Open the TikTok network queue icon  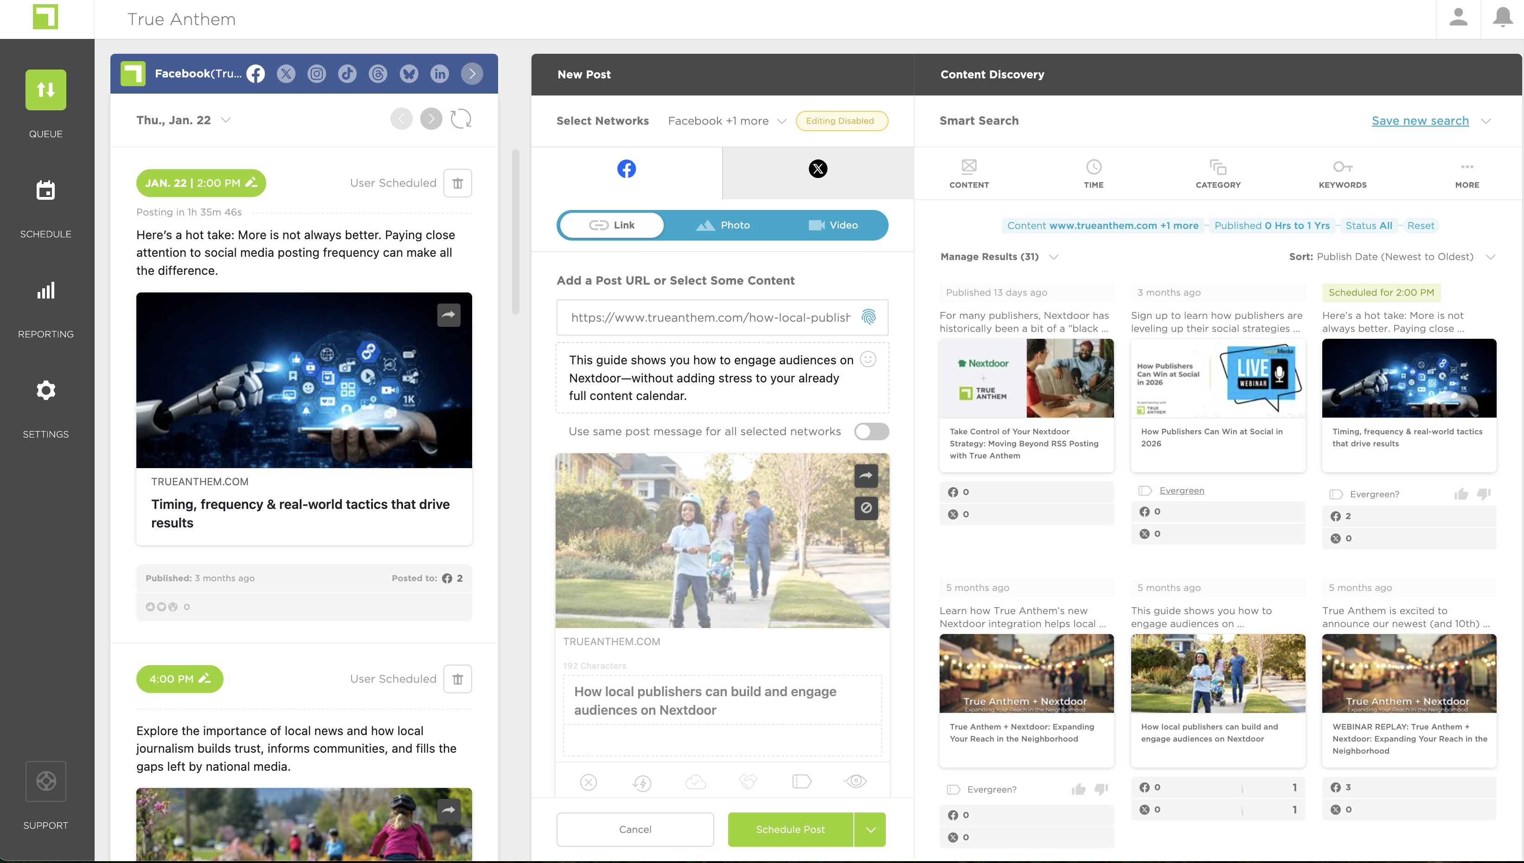347,74
